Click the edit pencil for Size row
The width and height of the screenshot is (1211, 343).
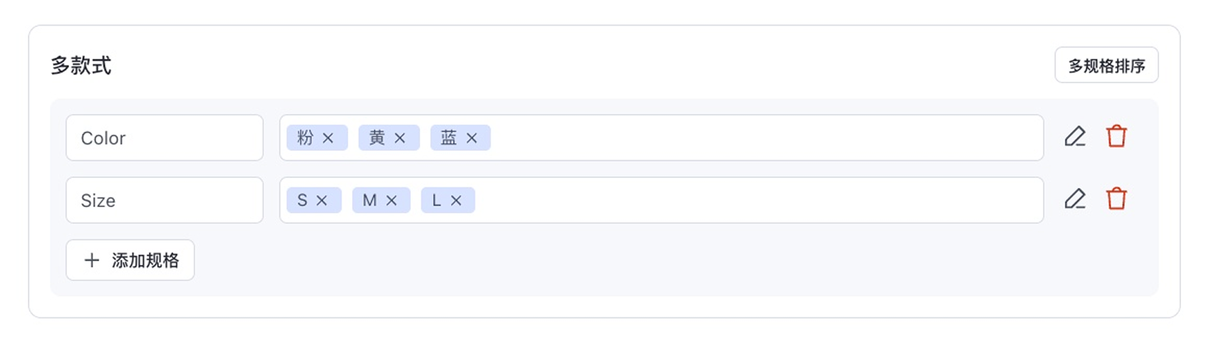click(x=1074, y=199)
